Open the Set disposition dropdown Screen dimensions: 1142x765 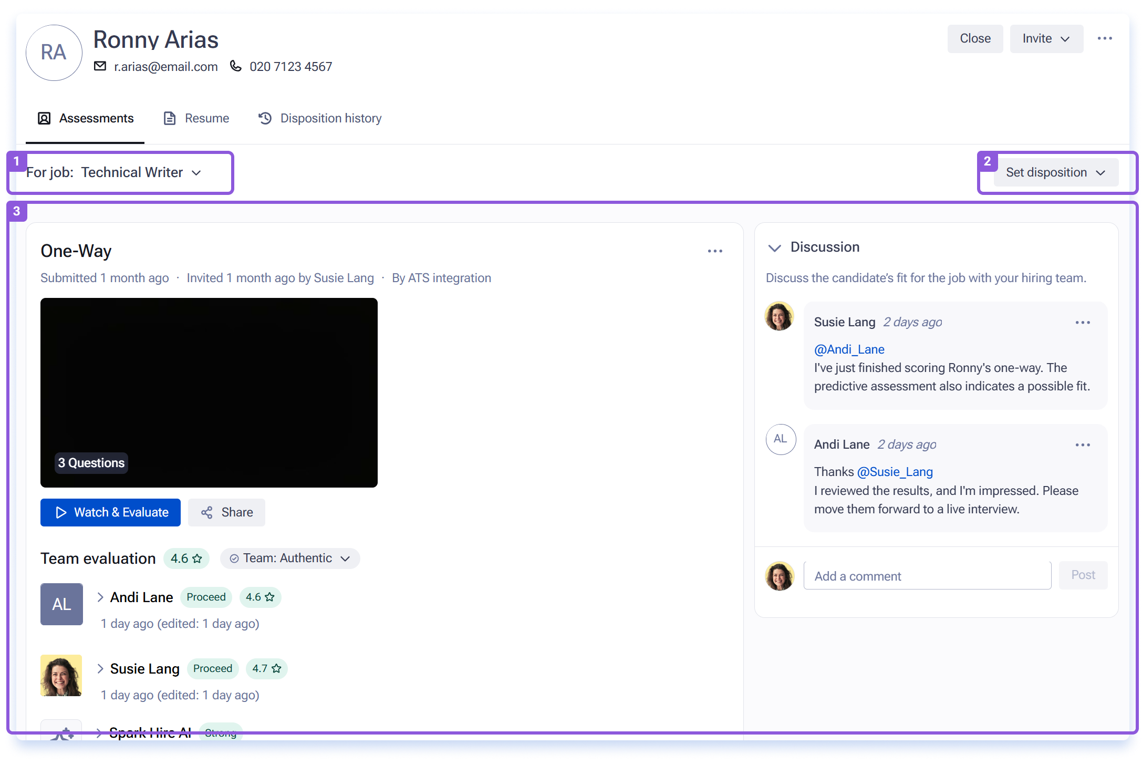click(x=1056, y=172)
